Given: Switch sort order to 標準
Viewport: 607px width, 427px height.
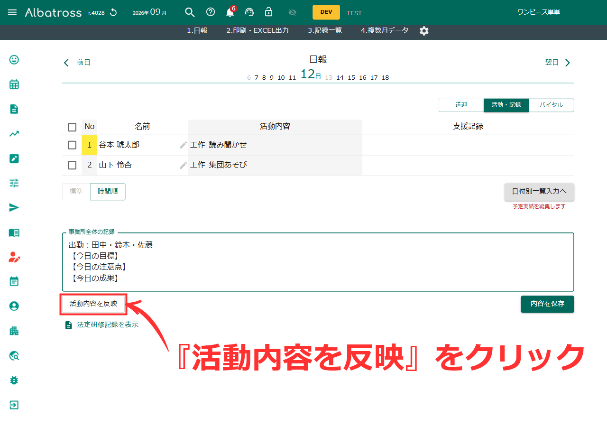Looking at the screenshot, I should pyautogui.click(x=76, y=192).
